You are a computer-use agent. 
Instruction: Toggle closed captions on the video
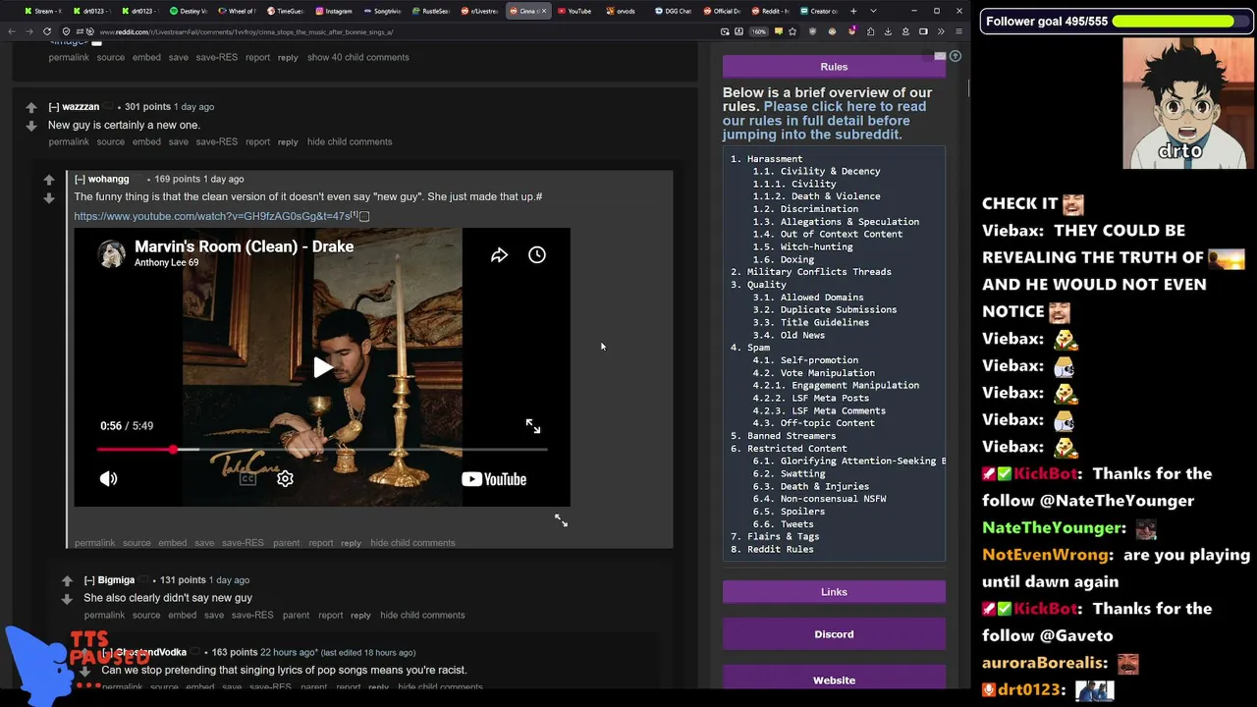click(x=247, y=479)
